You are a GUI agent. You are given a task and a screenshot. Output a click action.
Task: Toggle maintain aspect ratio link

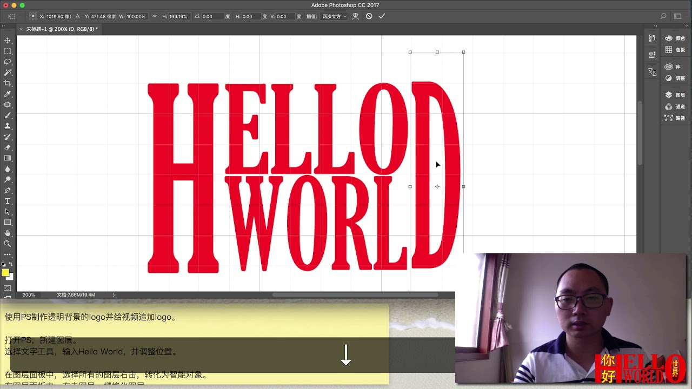pos(155,16)
